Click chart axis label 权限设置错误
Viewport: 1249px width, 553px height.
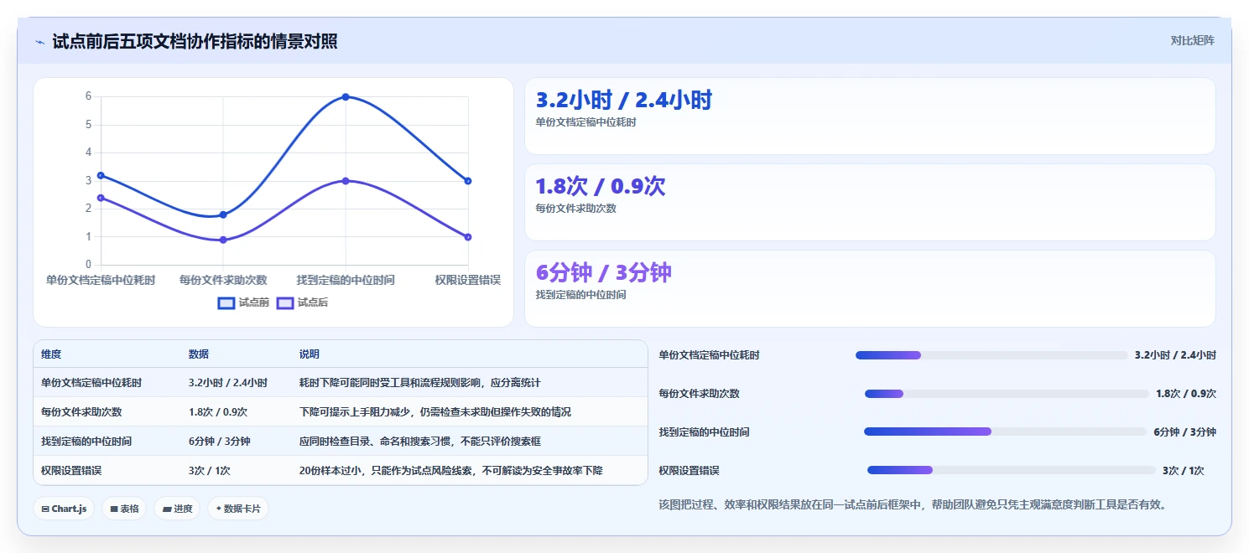tap(468, 280)
